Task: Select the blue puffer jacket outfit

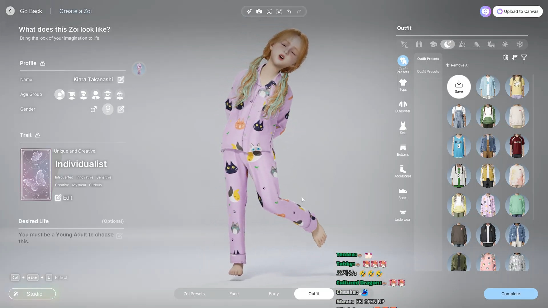Action: click(517, 235)
